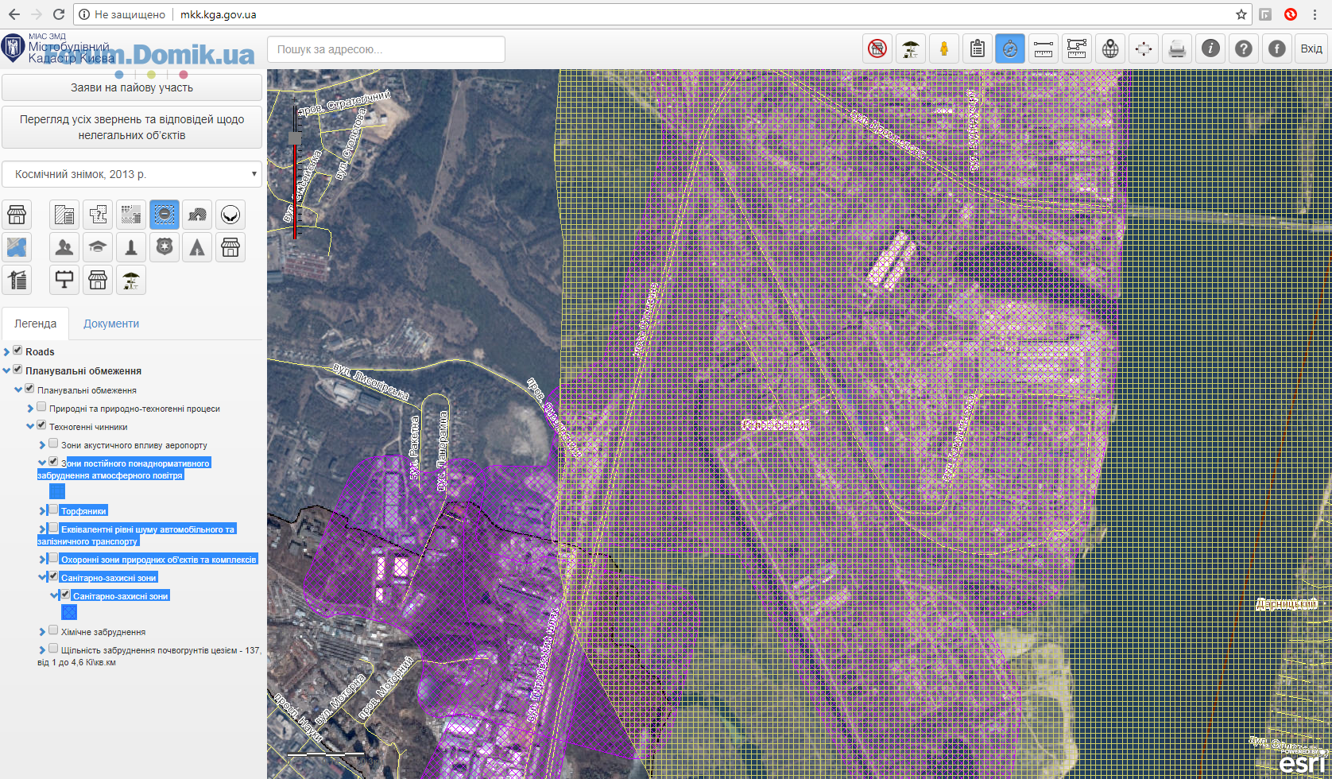Image resolution: width=1332 pixels, height=779 pixels.
Task: Enable Природні та природно-техногенні процеси checkbox
Action: [41, 407]
